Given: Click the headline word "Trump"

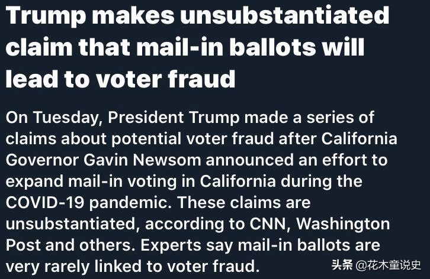Looking at the screenshot, I should tap(46, 15).
